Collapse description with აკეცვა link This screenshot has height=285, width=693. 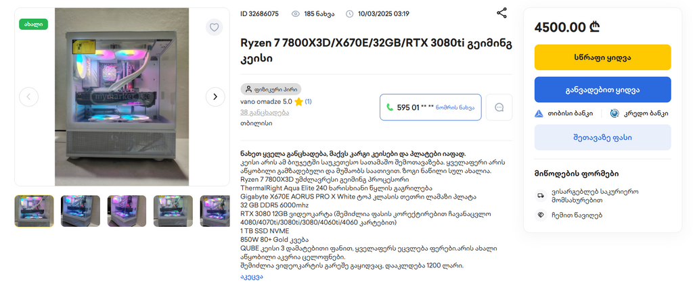coord(252,277)
